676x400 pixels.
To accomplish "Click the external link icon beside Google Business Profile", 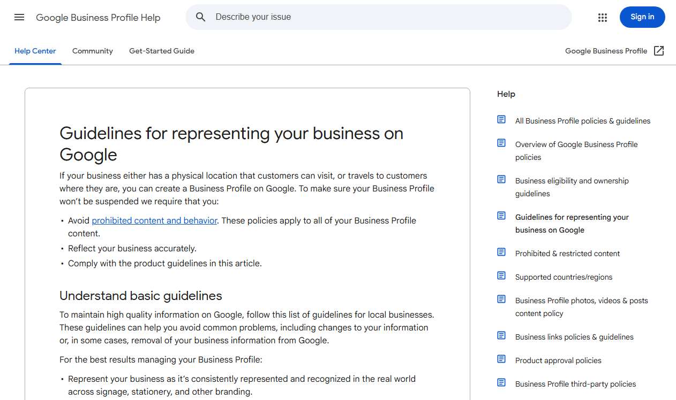I will [x=659, y=51].
